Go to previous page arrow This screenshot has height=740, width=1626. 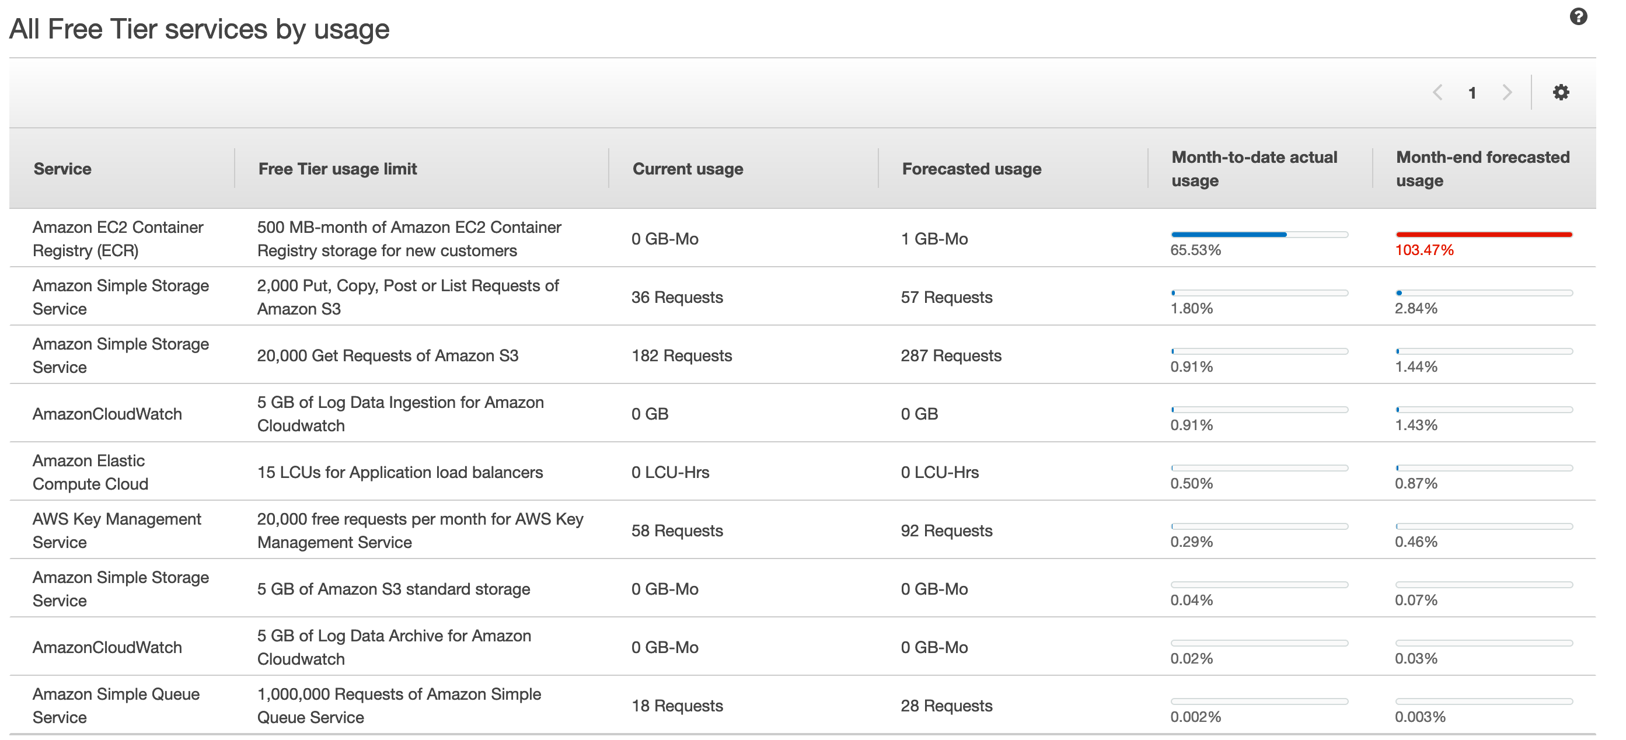1437,92
